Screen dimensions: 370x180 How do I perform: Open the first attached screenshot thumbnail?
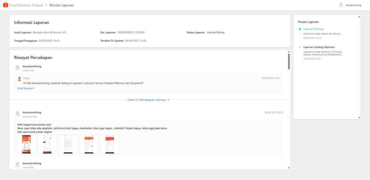click(26, 144)
